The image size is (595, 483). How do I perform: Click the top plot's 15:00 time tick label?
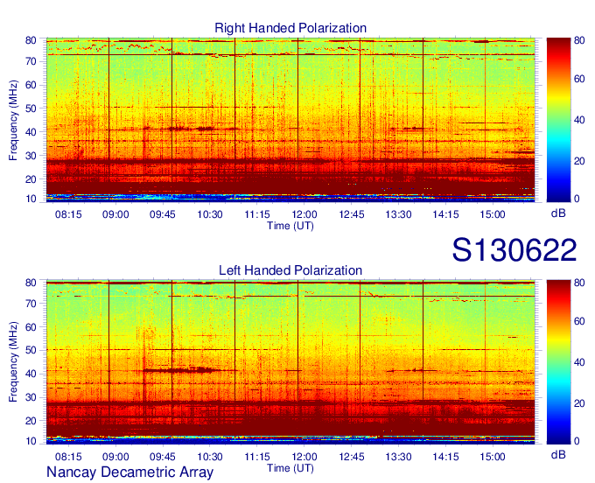493,214
